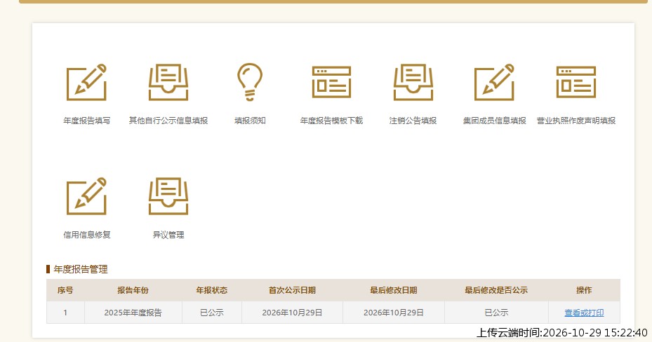Click the 首次公示日期 column header
The height and width of the screenshot is (342, 652).
292,290
